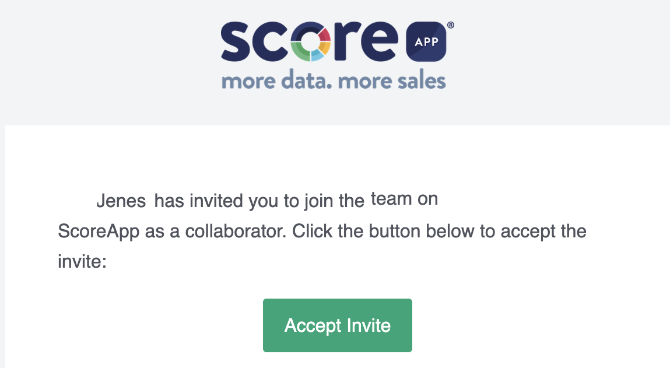670x368 pixels.
Task: Click the word "collaborator" in message
Action: [236, 231]
